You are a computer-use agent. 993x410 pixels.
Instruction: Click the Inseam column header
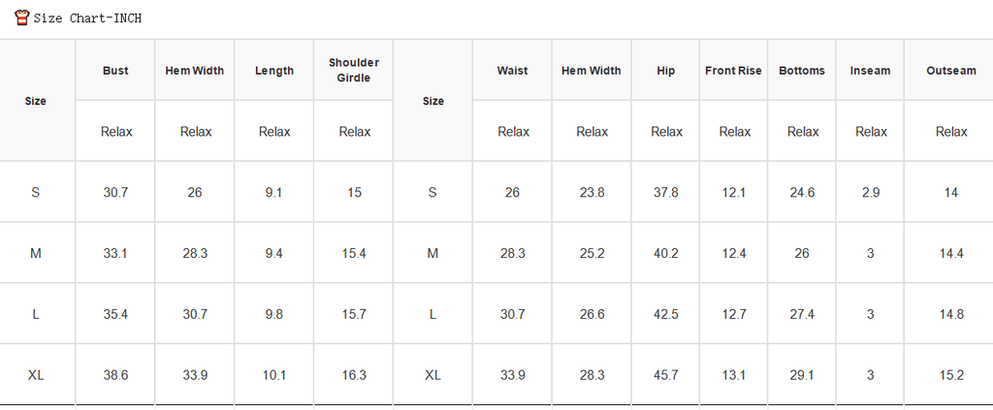coord(870,71)
